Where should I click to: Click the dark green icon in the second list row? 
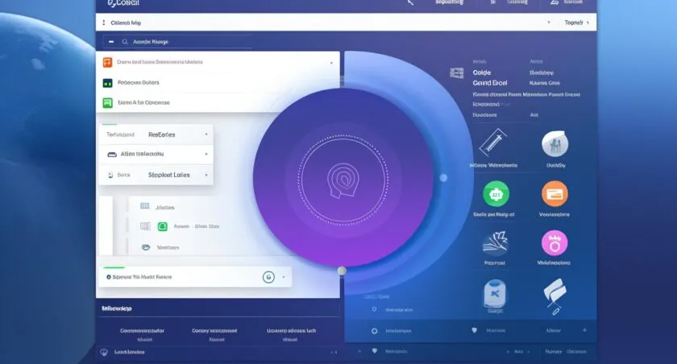tap(107, 83)
